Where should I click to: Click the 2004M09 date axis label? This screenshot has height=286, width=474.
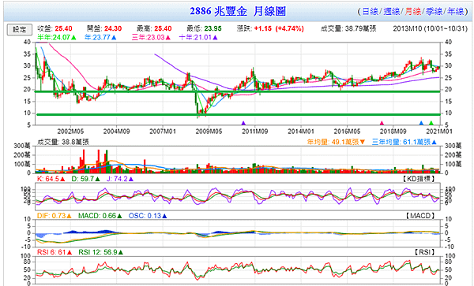pos(116,132)
